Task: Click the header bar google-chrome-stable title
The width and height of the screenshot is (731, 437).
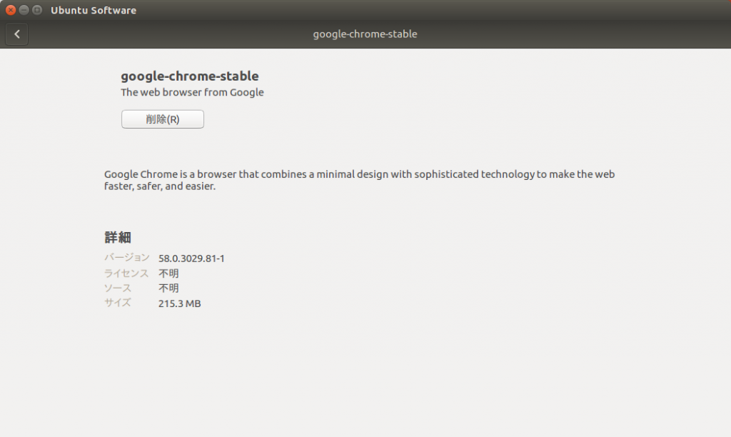Action: click(x=365, y=34)
